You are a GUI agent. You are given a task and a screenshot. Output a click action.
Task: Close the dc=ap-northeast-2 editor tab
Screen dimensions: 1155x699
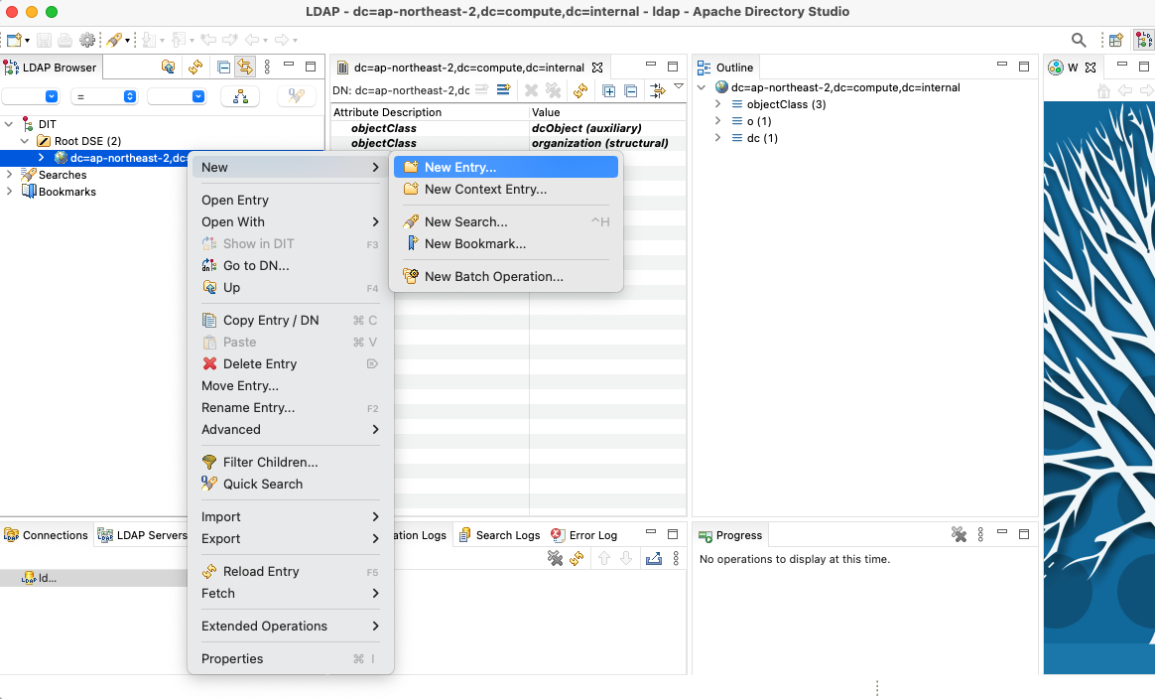(x=597, y=68)
